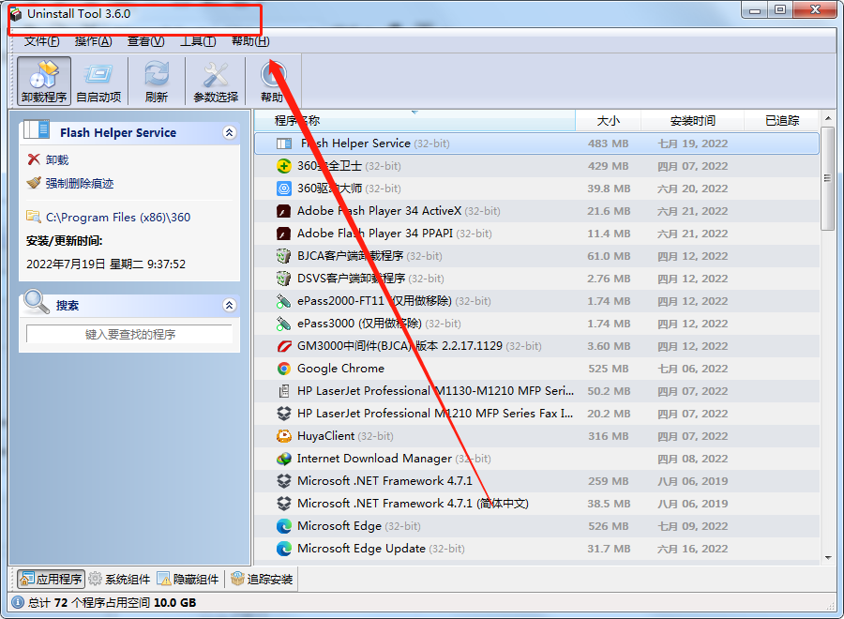
Task: Open the 查看(V) menu
Action: coord(145,41)
